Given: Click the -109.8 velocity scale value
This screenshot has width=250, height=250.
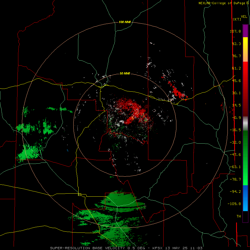Looking at the screenshot, I should [x=234, y=204].
